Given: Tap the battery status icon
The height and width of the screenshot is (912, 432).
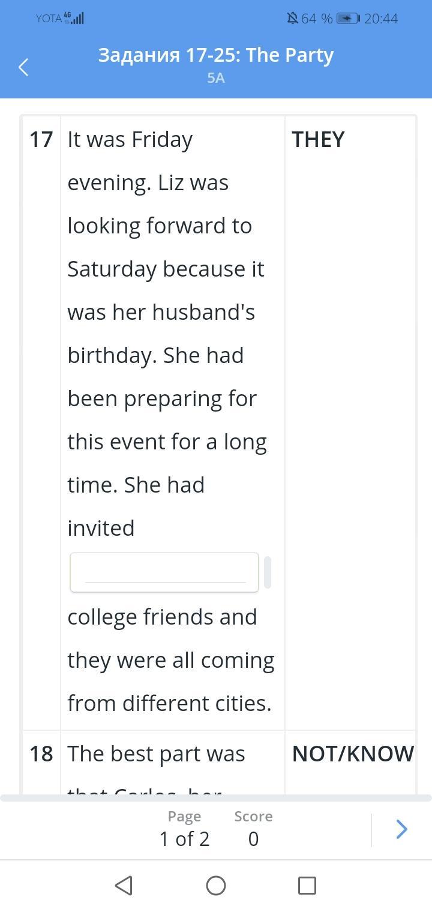Looking at the screenshot, I should (x=347, y=19).
